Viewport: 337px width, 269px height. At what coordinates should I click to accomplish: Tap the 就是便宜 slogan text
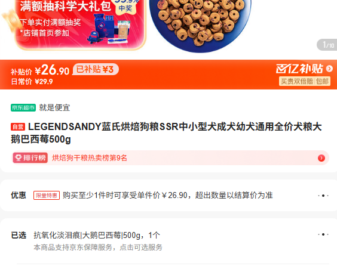pos(54,107)
